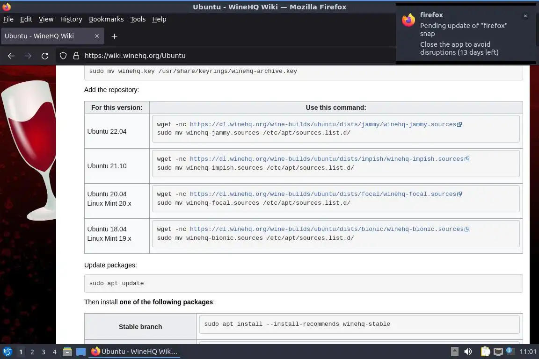Dismiss the firefox snap update notification
The width and height of the screenshot is (539, 359).
click(525, 16)
